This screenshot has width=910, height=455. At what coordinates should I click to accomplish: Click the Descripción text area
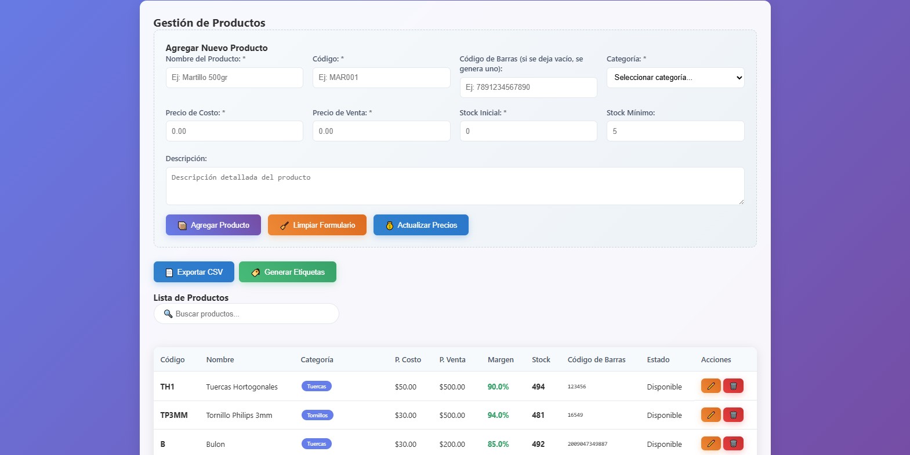(x=455, y=186)
